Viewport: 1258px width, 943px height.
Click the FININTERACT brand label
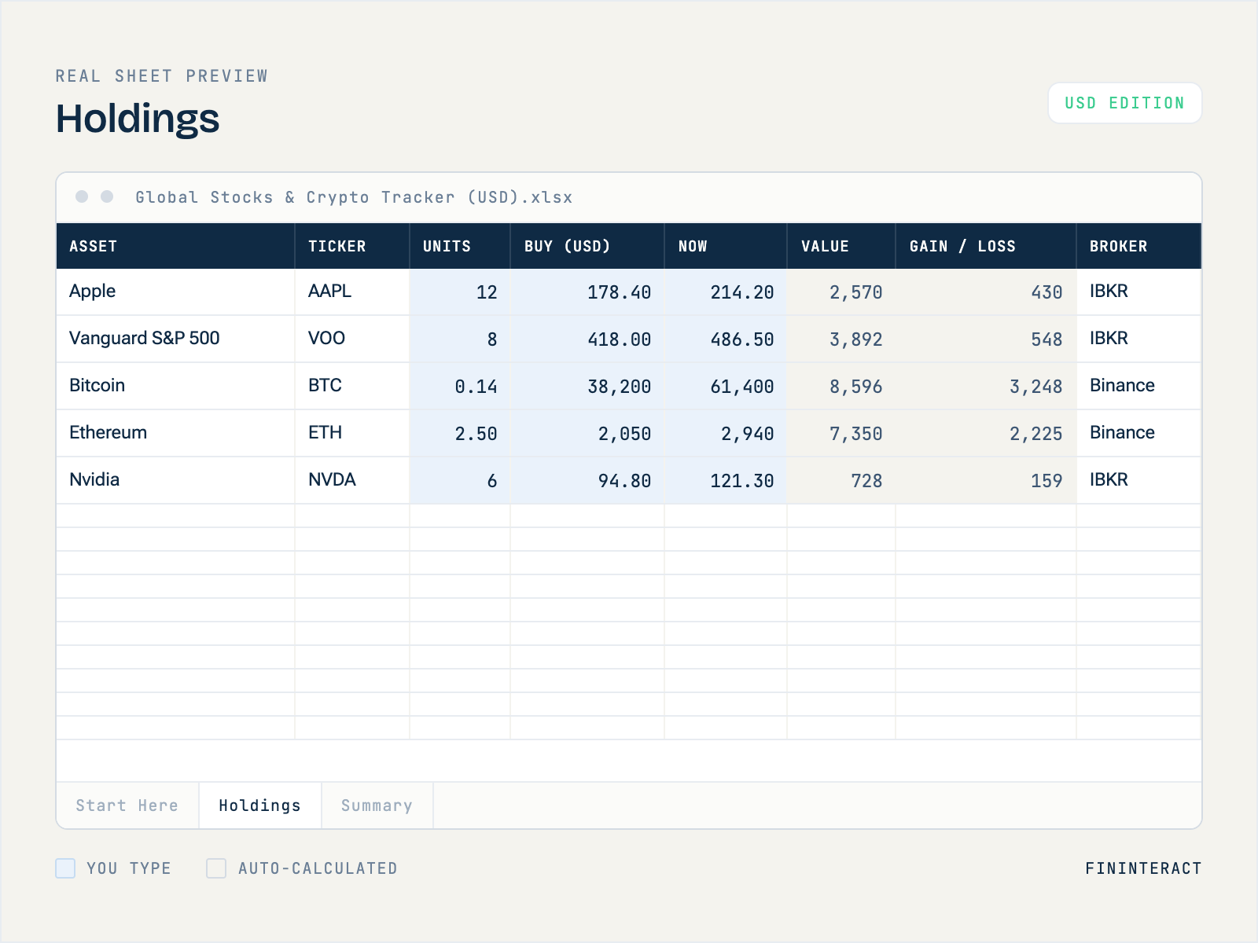[1143, 868]
